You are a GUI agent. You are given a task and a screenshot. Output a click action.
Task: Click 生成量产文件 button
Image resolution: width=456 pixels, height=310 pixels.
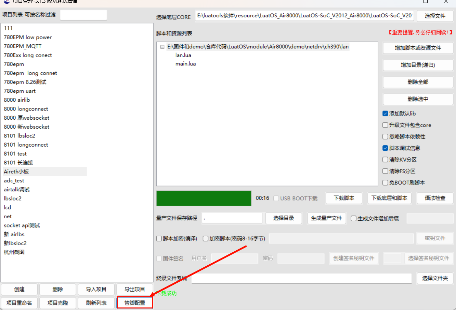[x=326, y=218]
